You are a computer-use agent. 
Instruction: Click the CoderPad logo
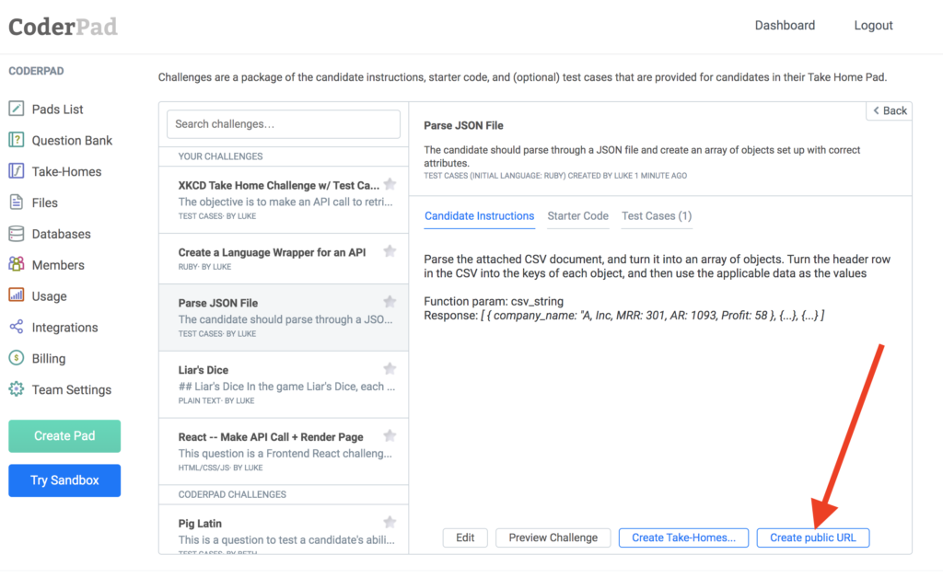64,27
